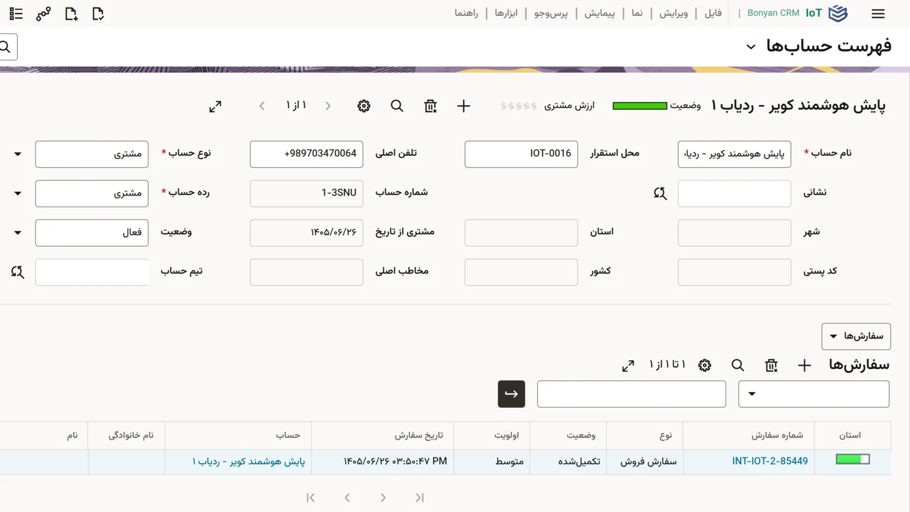Expand the فهرست حساب‌ها view chevron
The height and width of the screenshot is (512, 910).
751,47
